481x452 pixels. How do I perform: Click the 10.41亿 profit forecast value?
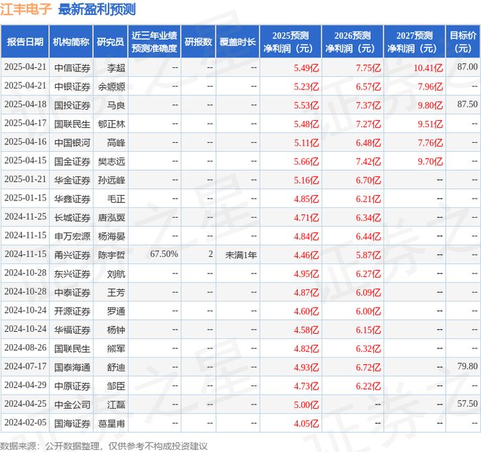(428, 68)
